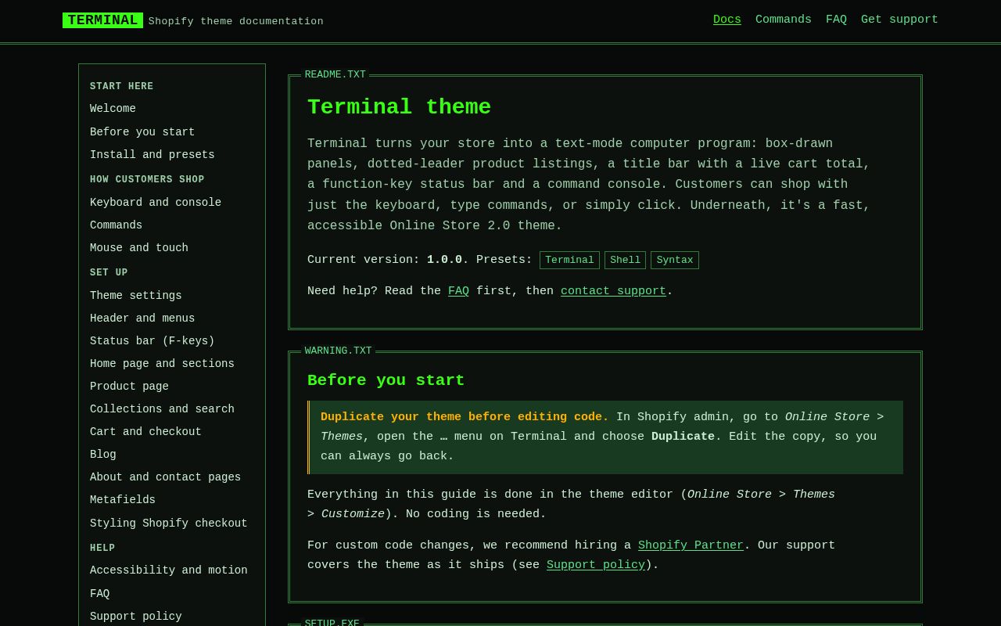
Task: Click the TERMINAL logo badge
Action: tap(102, 20)
